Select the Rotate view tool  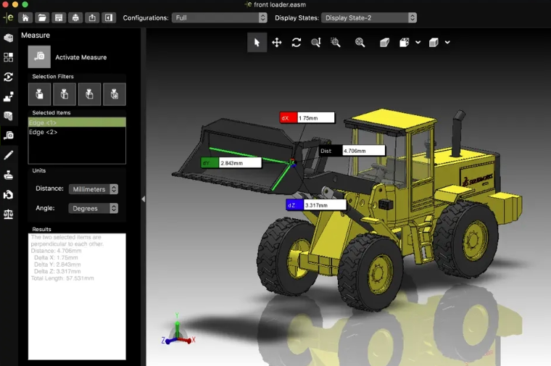point(296,43)
